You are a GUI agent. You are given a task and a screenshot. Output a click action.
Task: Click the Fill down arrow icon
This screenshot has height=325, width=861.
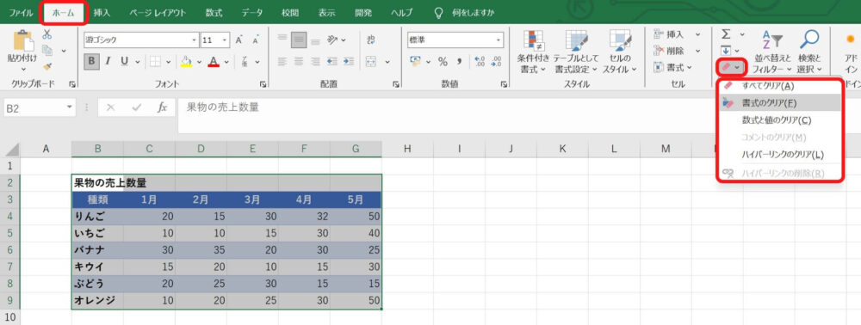726,51
